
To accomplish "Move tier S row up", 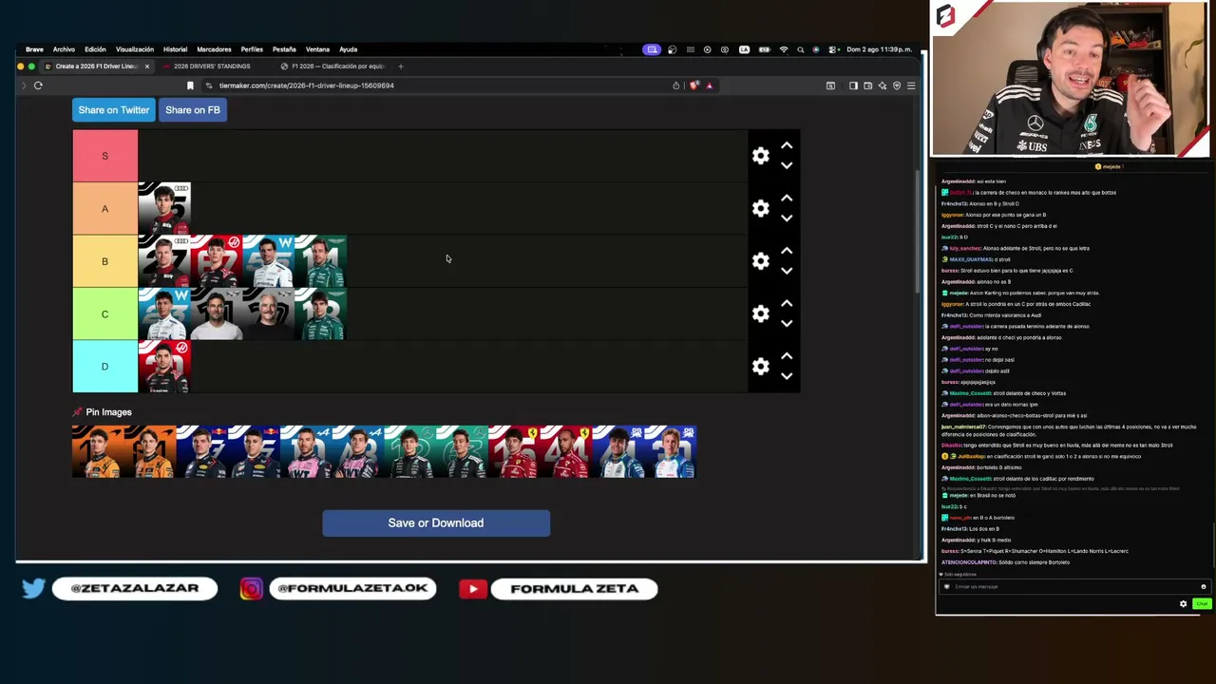I will [787, 145].
